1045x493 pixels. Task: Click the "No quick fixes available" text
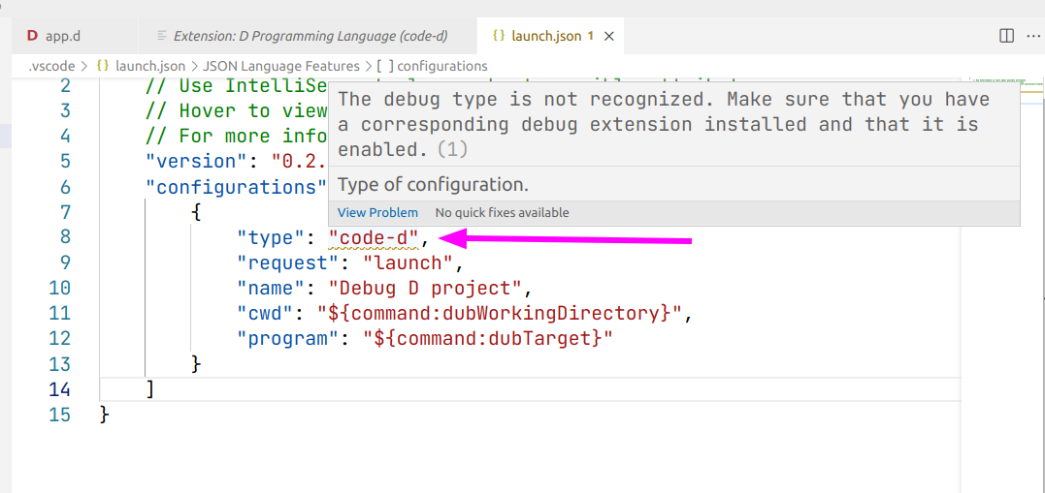[502, 213]
